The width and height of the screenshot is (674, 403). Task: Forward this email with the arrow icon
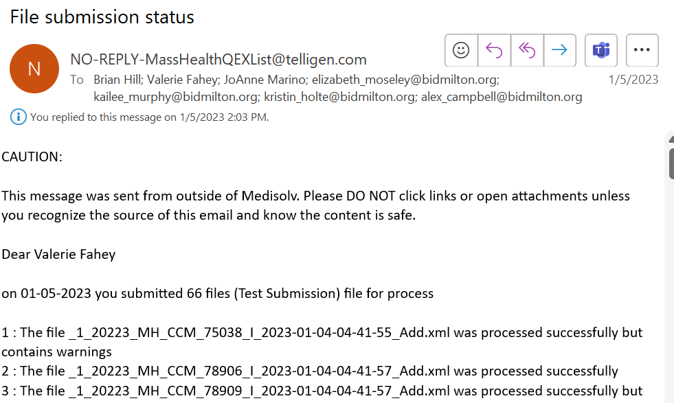[x=560, y=50]
